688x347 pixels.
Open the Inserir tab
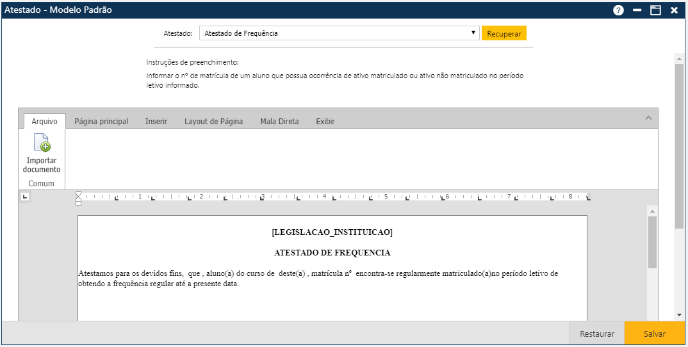pyautogui.click(x=156, y=121)
